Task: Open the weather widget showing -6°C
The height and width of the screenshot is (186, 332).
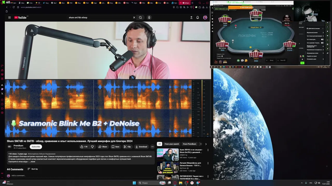Action: 8,183
